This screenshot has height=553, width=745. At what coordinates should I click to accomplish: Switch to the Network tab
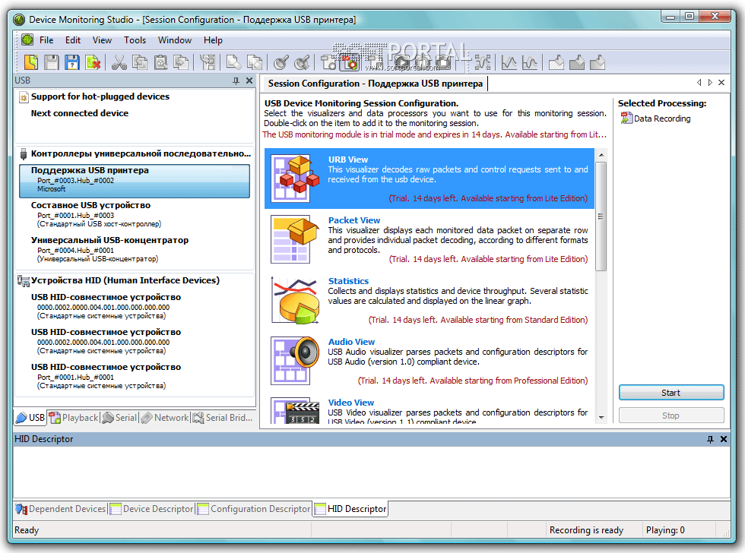[165, 418]
